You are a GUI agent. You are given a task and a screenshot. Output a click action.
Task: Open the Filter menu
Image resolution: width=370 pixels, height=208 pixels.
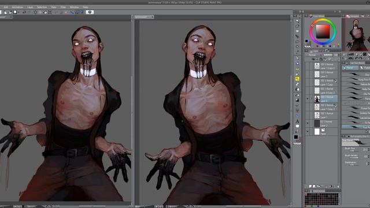tap(63, 8)
